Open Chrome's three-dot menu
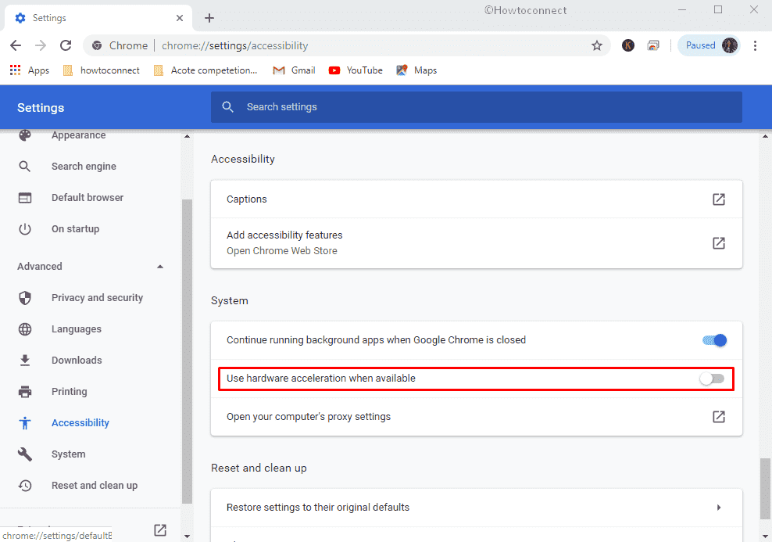The height and width of the screenshot is (542, 772). pyautogui.click(x=755, y=46)
